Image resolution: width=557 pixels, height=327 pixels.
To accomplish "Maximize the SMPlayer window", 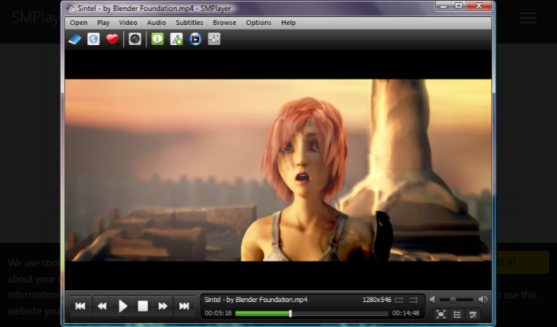I will [x=459, y=6].
